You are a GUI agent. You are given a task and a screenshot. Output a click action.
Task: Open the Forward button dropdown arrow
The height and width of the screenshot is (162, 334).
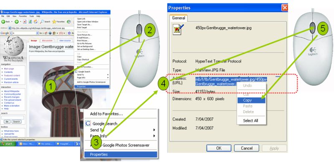(20, 22)
